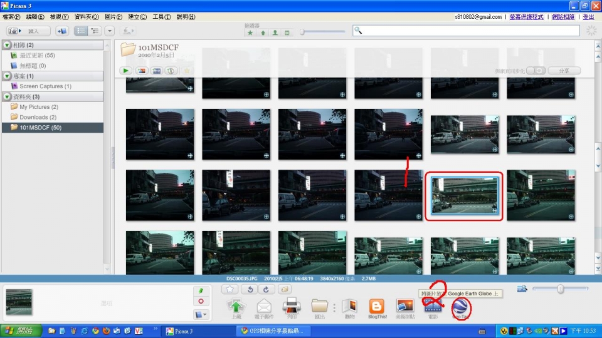Click the thumbnail size zoom slider
The width and height of the screenshot is (602, 338).
tap(560, 289)
